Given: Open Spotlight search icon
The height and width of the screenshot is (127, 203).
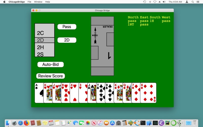Looking at the screenshot, I should (193, 2).
